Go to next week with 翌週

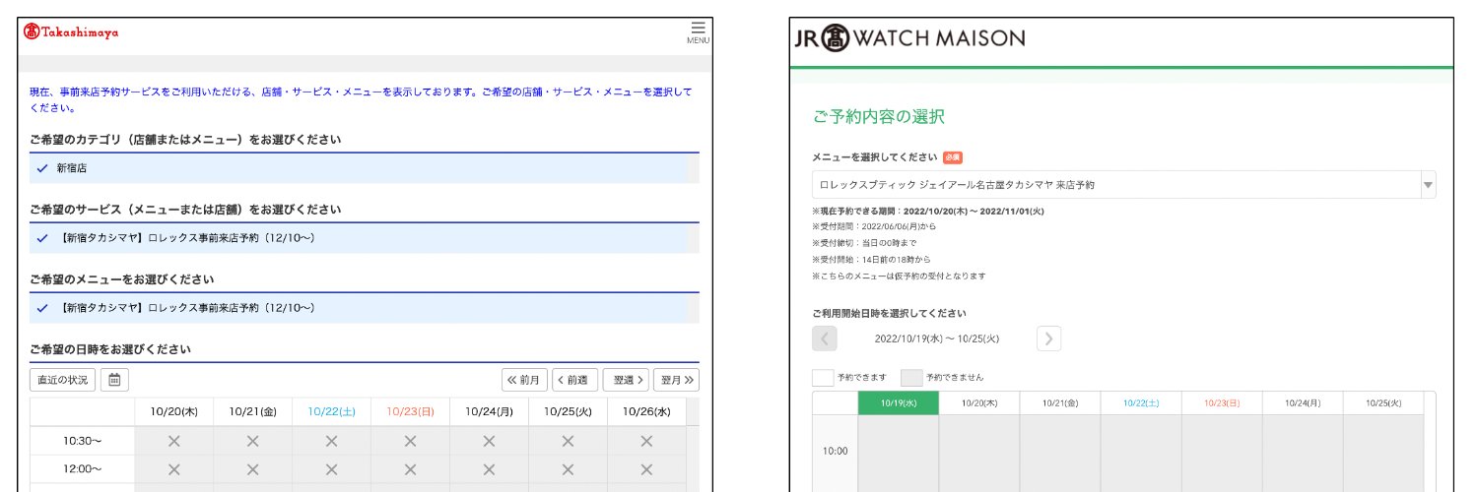pyautogui.click(x=626, y=380)
